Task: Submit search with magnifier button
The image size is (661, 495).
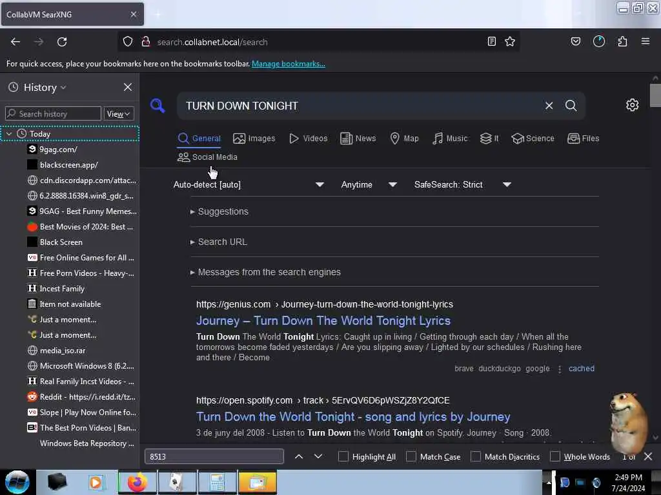Action: click(x=571, y=106)
